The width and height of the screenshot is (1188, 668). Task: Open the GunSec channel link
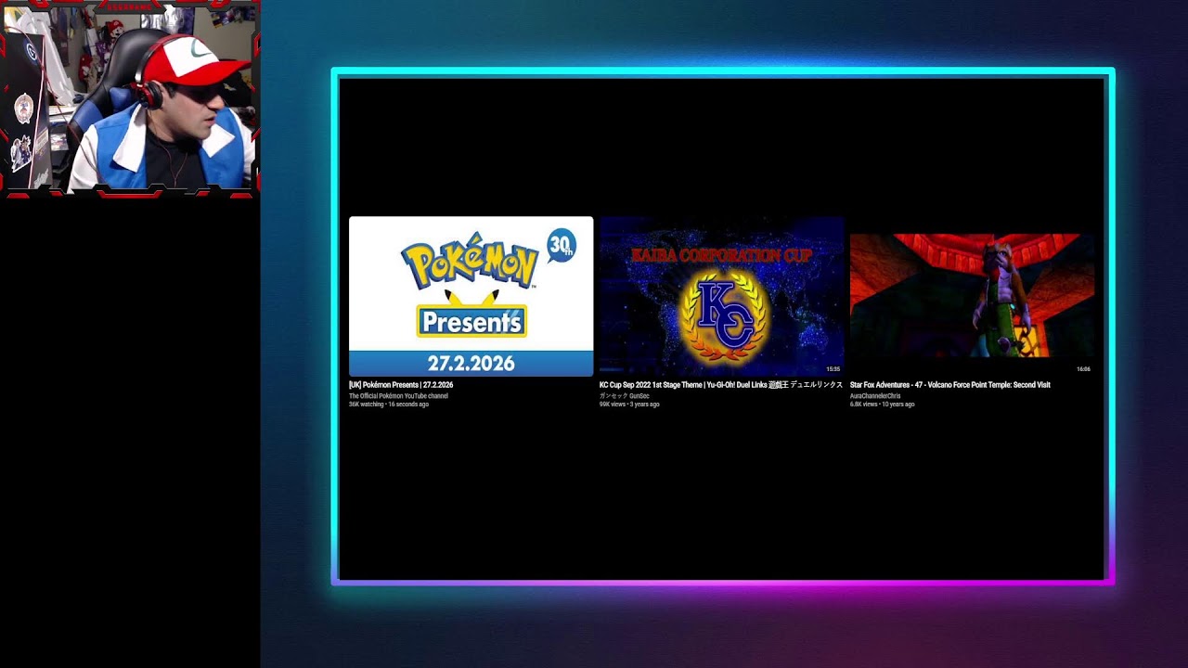tap(625, 396)
